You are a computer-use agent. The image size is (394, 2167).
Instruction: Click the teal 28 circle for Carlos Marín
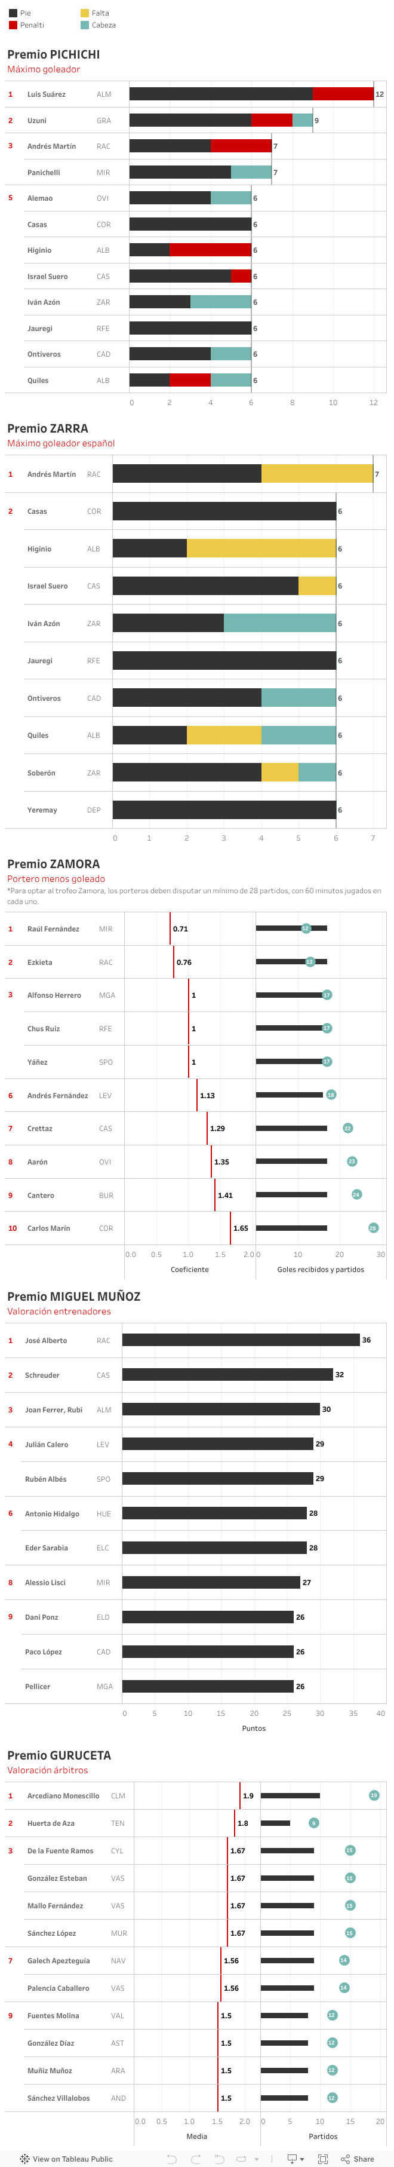(373, 1227)
